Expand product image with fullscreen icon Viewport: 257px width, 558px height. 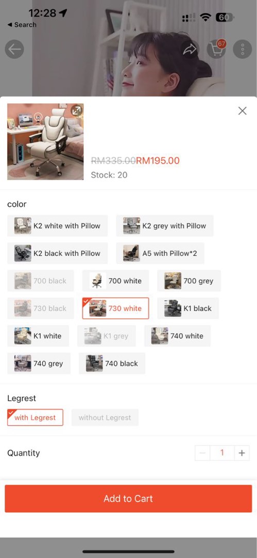point(77,111)
